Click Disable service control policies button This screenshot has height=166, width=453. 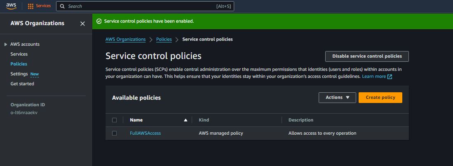[x=366, y=56]
